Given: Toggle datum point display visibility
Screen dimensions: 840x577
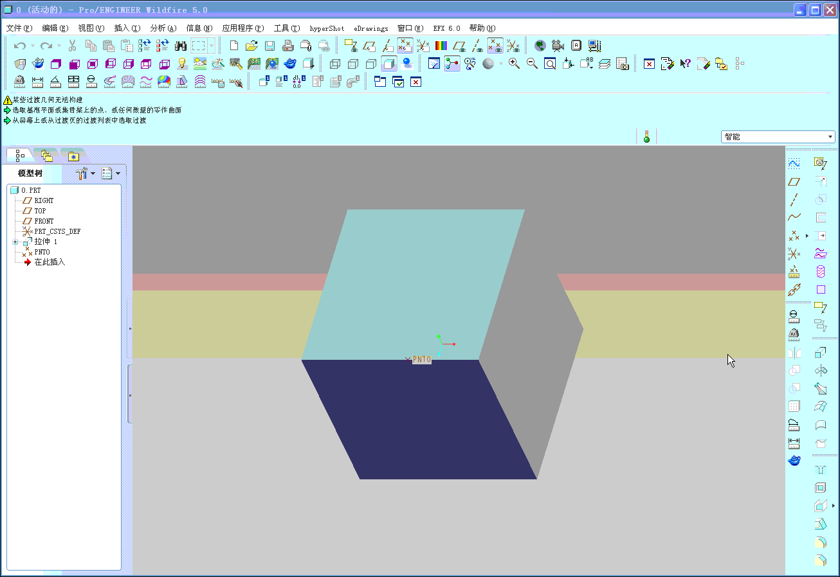Looking at the screenshot, I should click(495, 46).
